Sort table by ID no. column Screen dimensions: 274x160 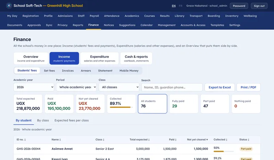(21, 139)
